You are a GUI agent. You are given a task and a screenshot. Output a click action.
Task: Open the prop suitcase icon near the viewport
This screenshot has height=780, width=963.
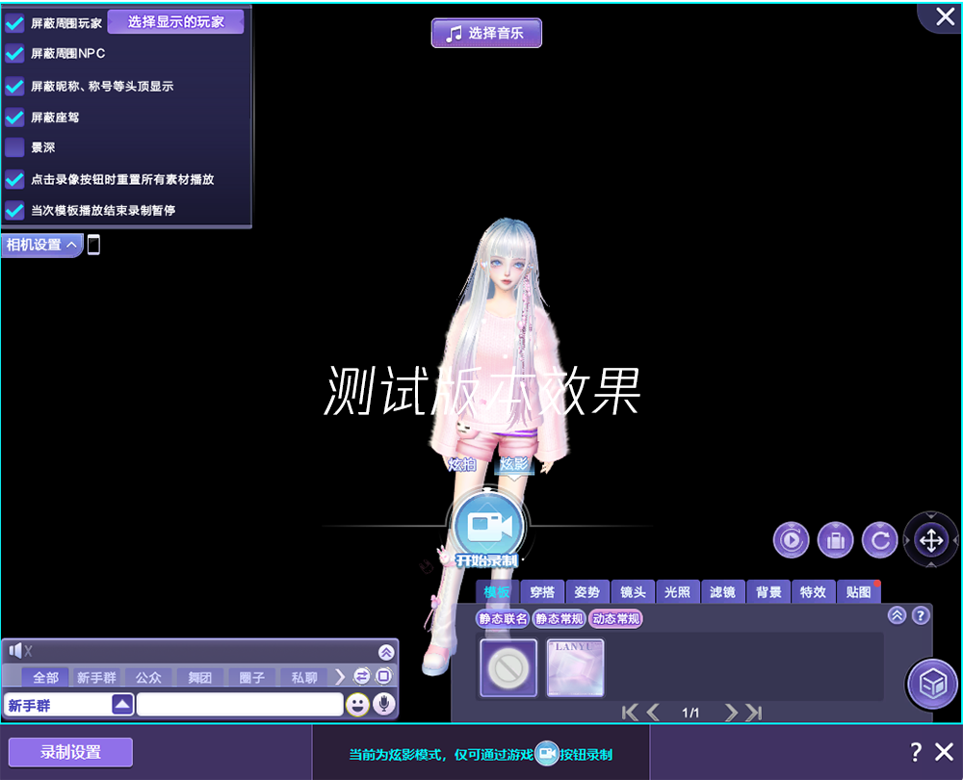(x=836, y=540)
